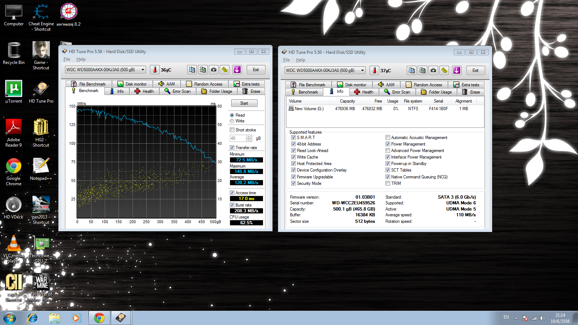Click the Short stroke gB spinner arrows
The image size is (578, 325).
(249, 138)
